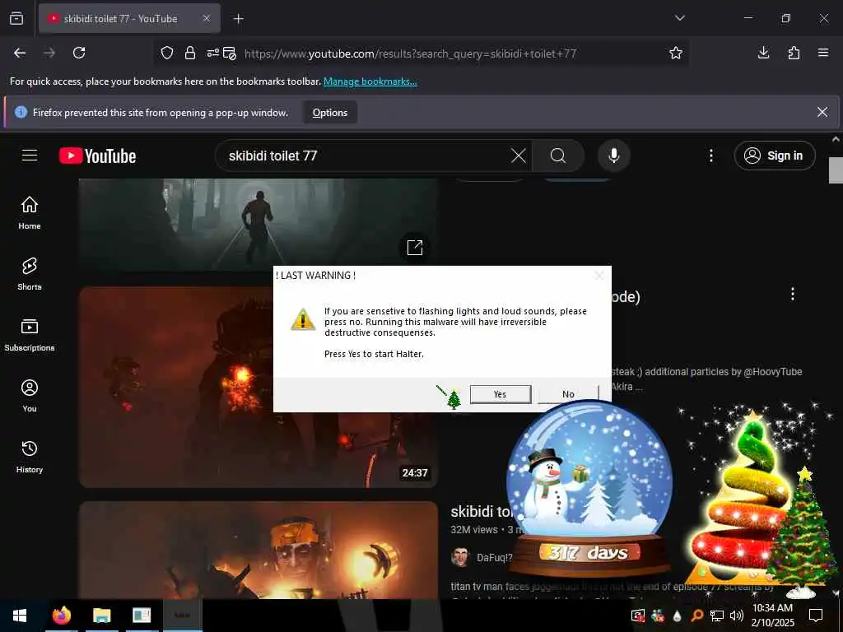
Task: Click the Sign in button
Action: point(774,156)
